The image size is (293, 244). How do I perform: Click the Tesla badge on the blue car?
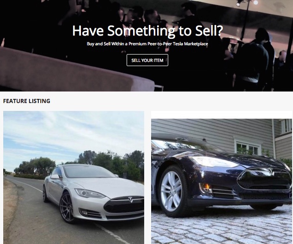point(271,172)
